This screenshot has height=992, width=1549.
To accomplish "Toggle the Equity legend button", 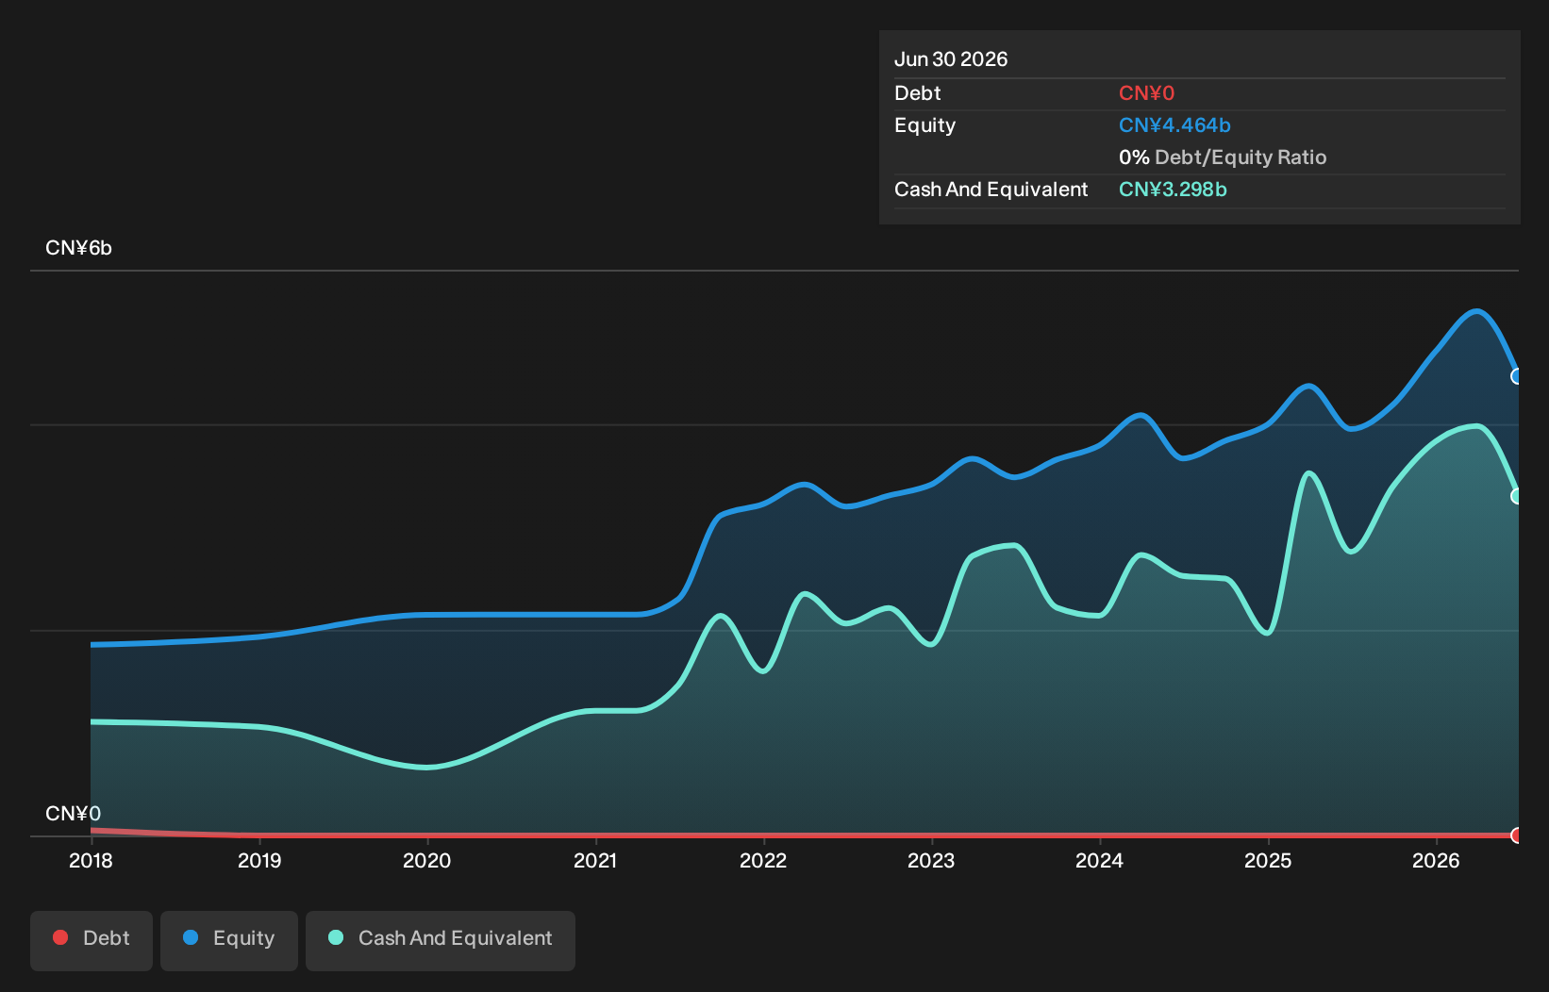I will 229,940.
